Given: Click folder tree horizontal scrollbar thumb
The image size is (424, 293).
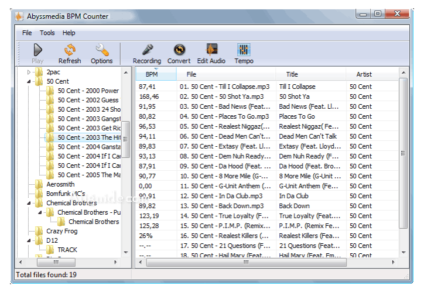Looking at the screenshot, I should click(56, 262).
